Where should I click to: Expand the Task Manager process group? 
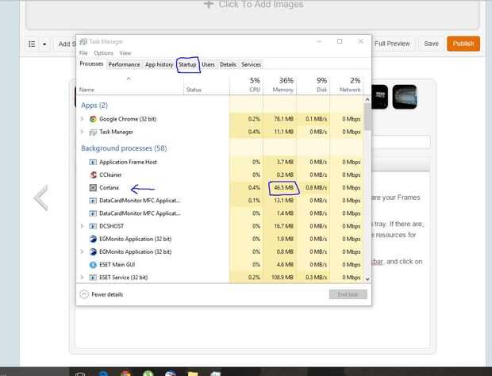tap(82, 132)
